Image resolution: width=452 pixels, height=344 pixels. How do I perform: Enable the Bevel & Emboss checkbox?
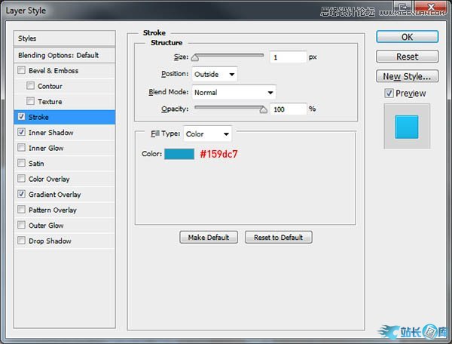pos(21,71)
